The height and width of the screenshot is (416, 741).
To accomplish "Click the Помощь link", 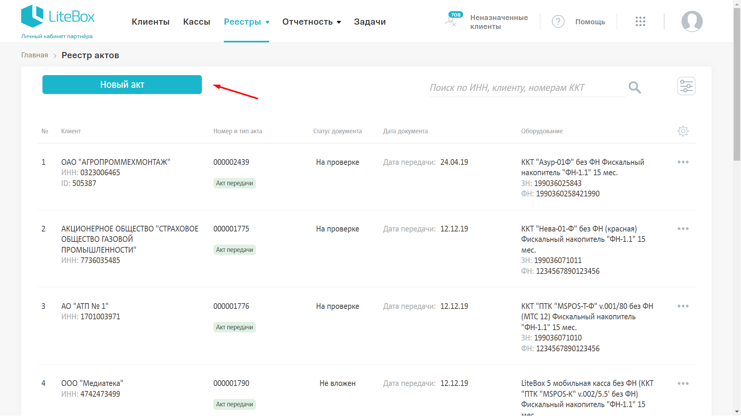I will 590,22.
